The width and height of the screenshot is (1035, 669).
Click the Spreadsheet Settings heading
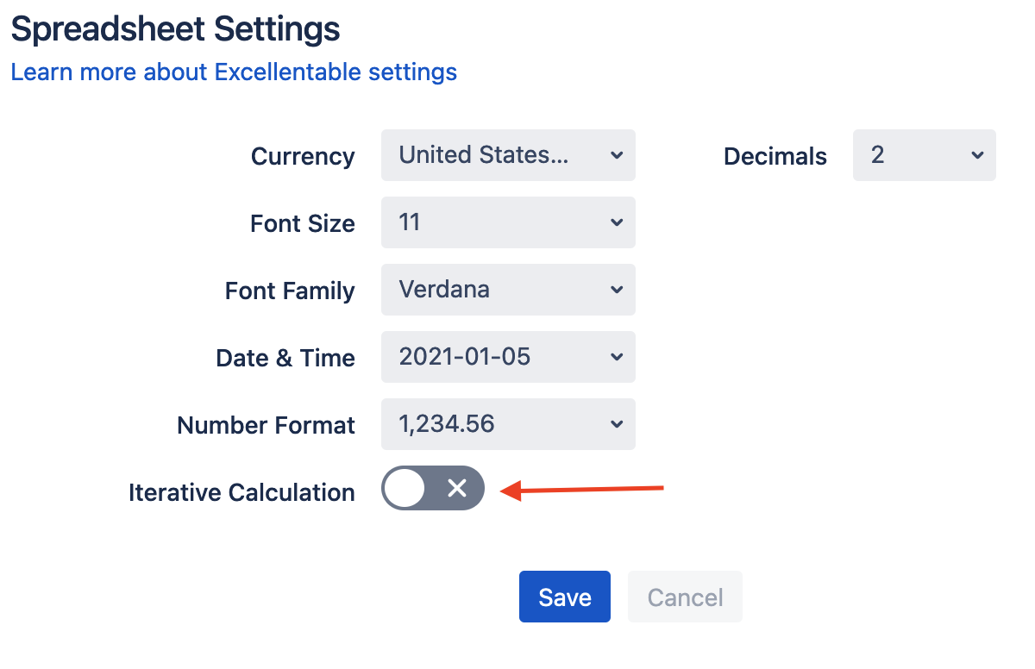click(175, 29)
